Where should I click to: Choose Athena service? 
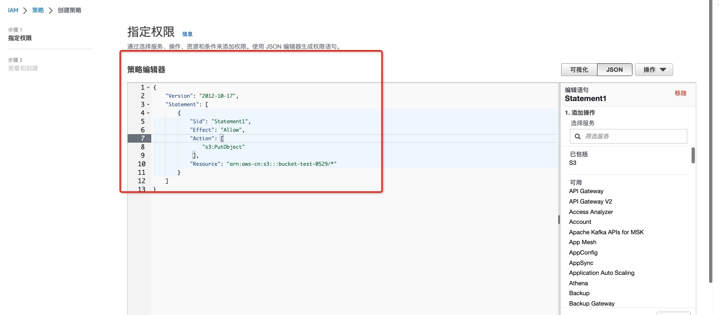click(x=579, y=283)
